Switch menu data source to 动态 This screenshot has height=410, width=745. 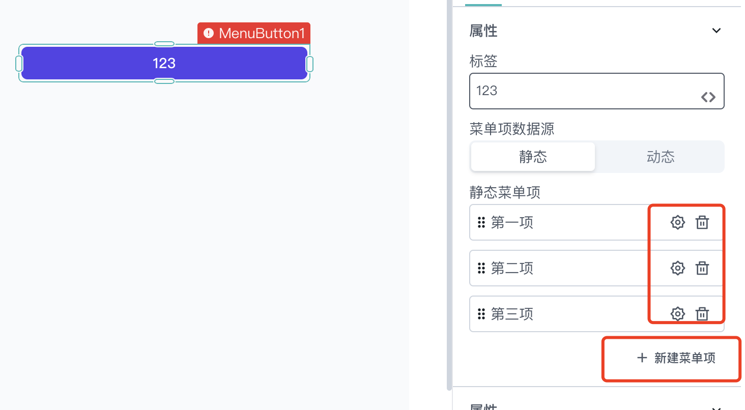661,157
